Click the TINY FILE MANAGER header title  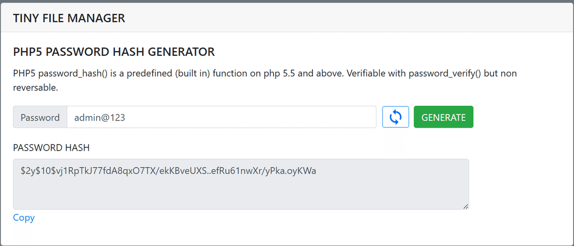point(69,19)
